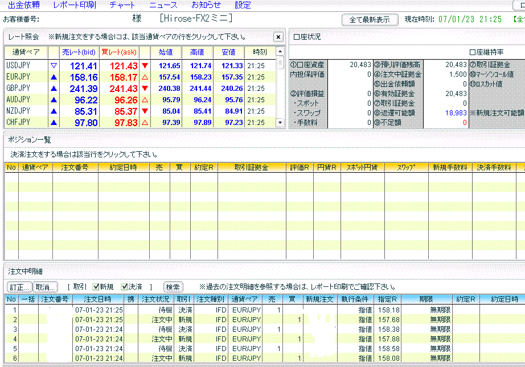Click the blue up arrow in AUDJPY row
Viewport: 525px width, 367px height.
point(54,100)
